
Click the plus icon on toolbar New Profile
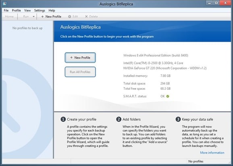point(42,16)
